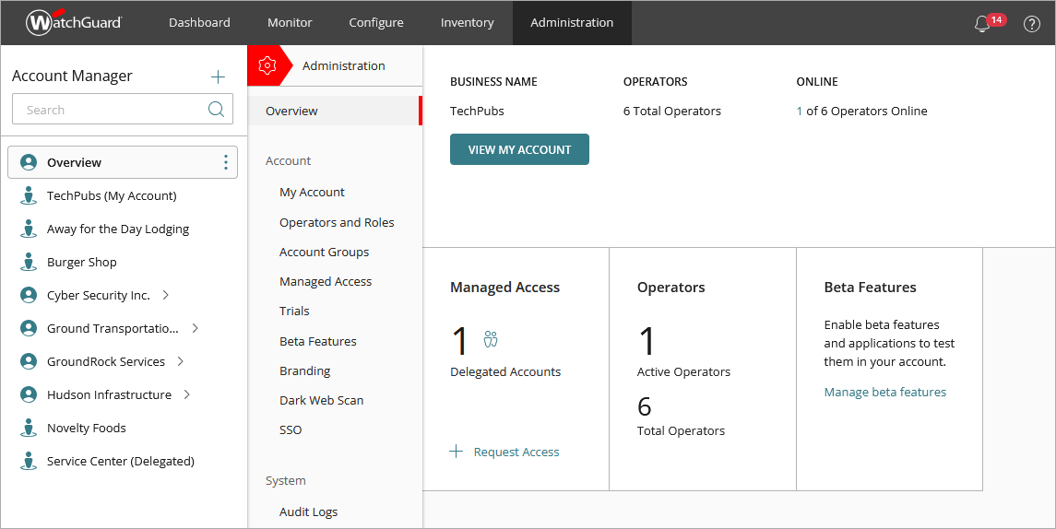Switch to the Monitor tab

(x=290, y=23)
